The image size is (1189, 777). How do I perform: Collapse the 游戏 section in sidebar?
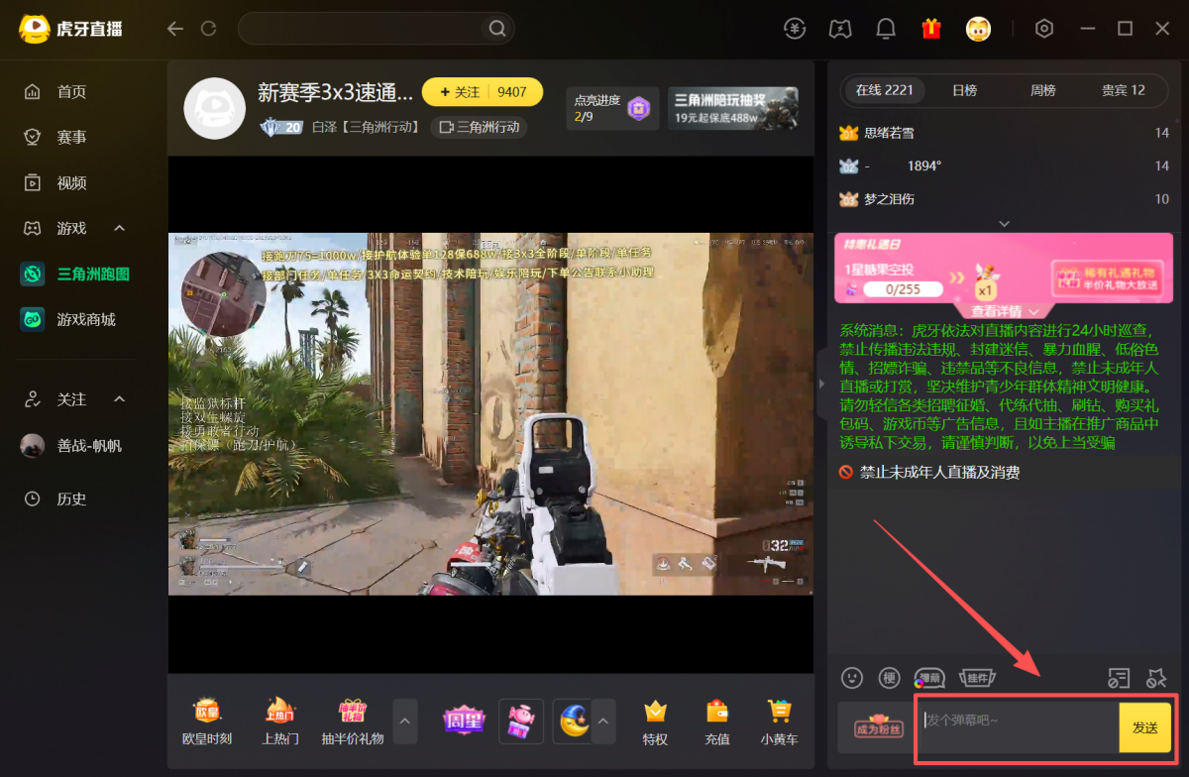click(x=120, y=229)
